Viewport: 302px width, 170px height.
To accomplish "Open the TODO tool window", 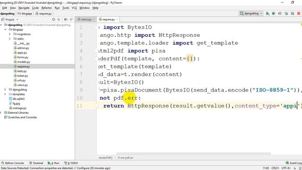I will coord(71,163).
